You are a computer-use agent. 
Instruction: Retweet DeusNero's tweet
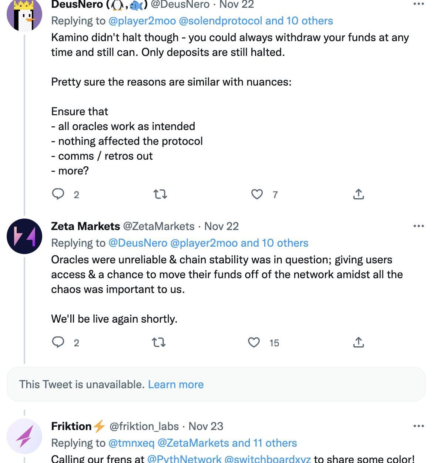coord(160,194)
